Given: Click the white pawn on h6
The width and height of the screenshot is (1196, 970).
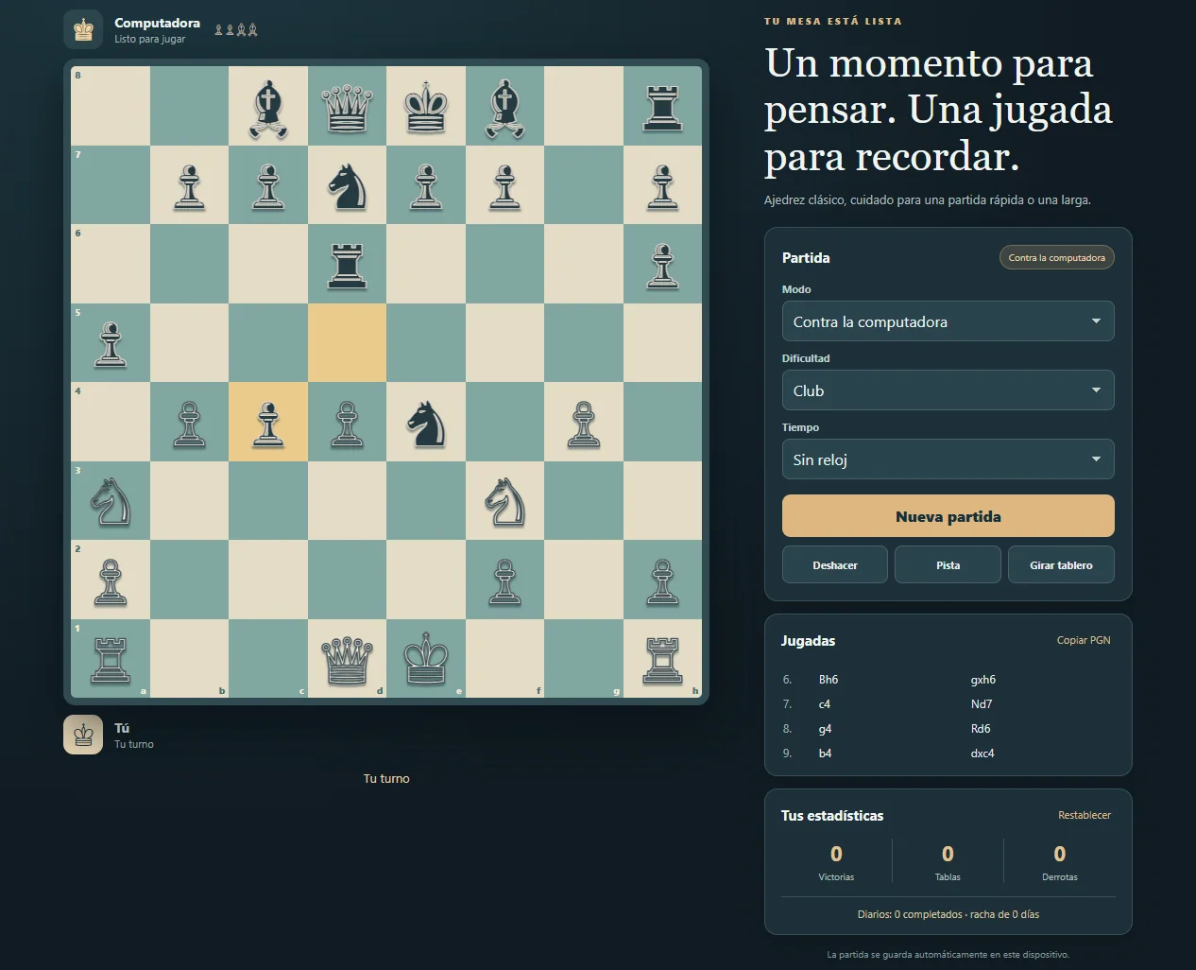Looking at the screenshot, I should [662, 264].
